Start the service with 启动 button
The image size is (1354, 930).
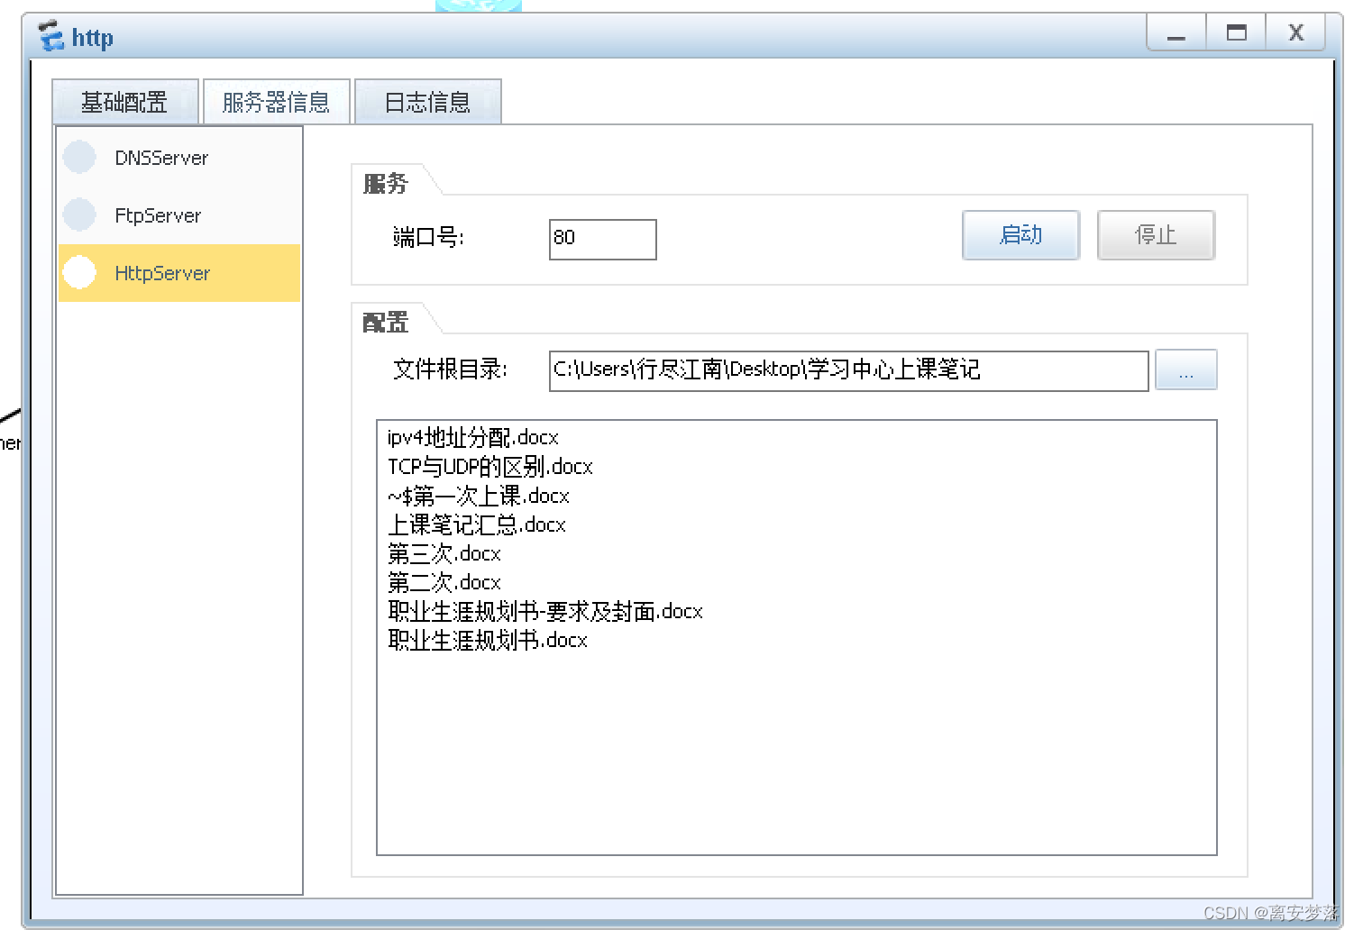tap(1021, 235)
